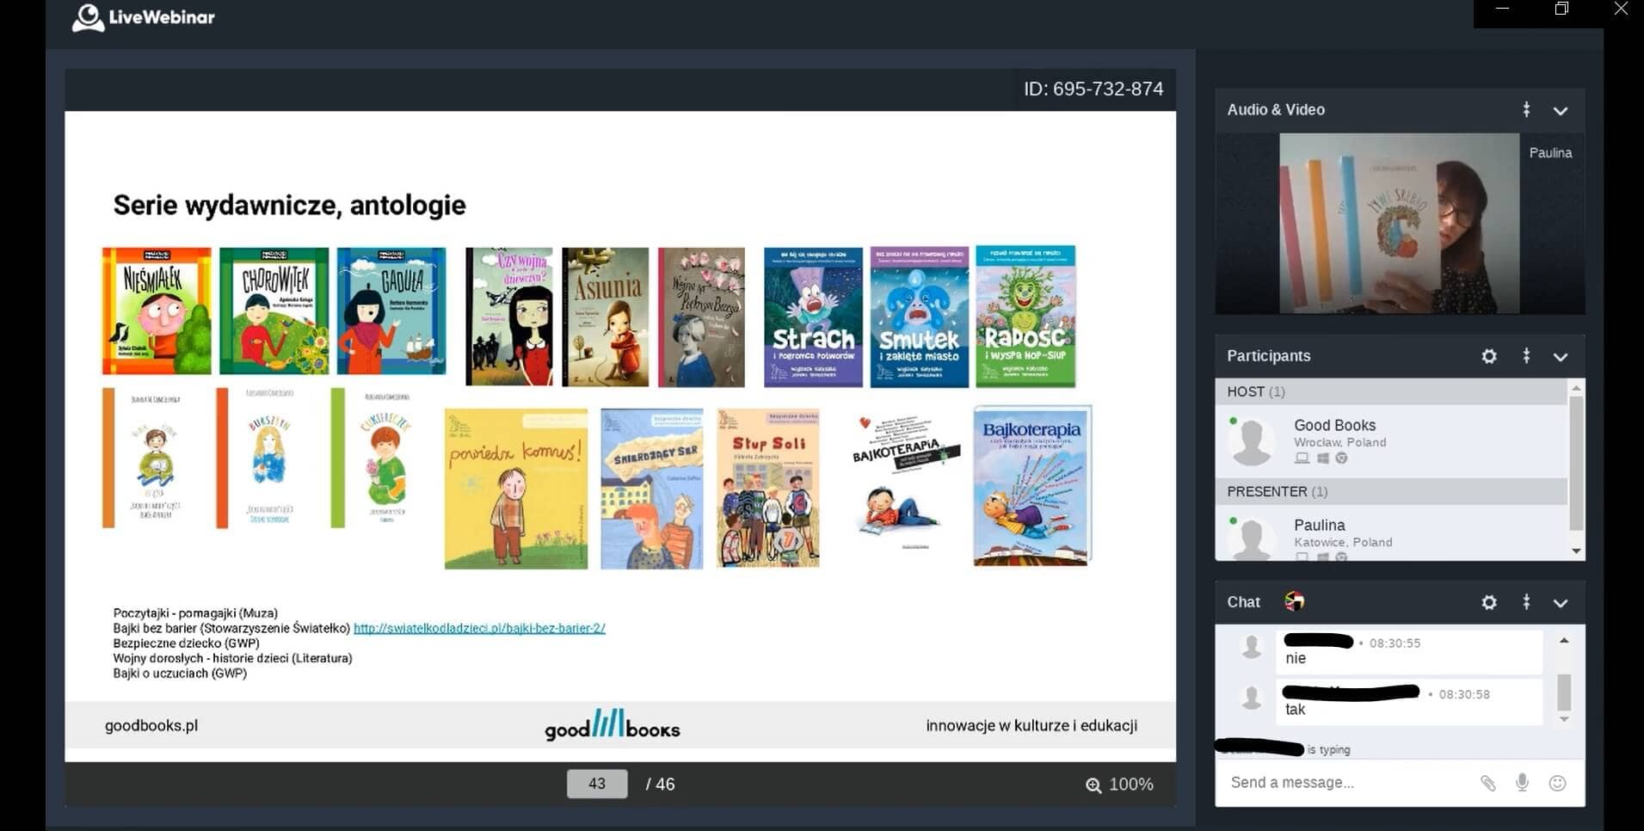Click the Smutek book cover
The width and height of the screenshot is (1644, 831).
coord(920,317)
